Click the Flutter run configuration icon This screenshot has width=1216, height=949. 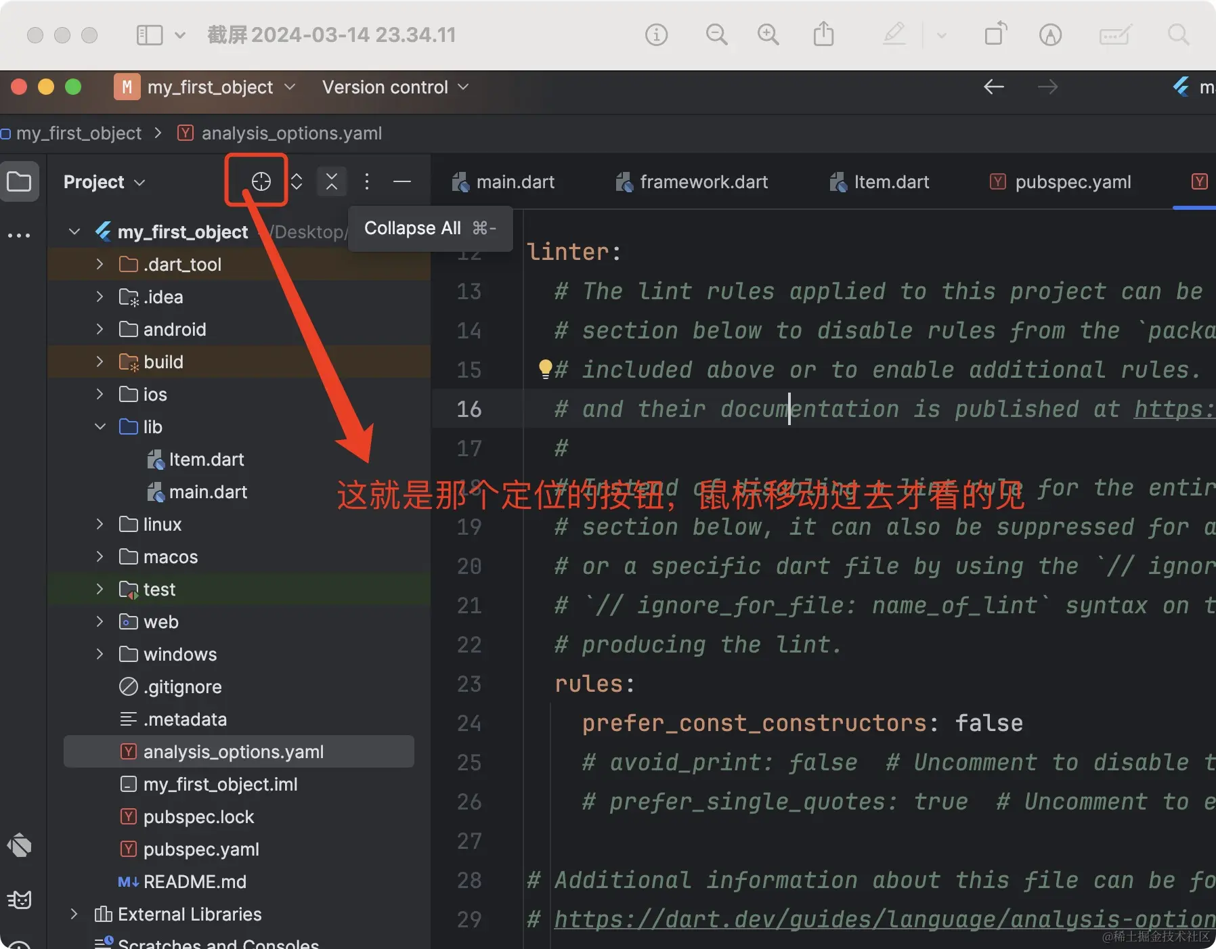pos(1181,87)
